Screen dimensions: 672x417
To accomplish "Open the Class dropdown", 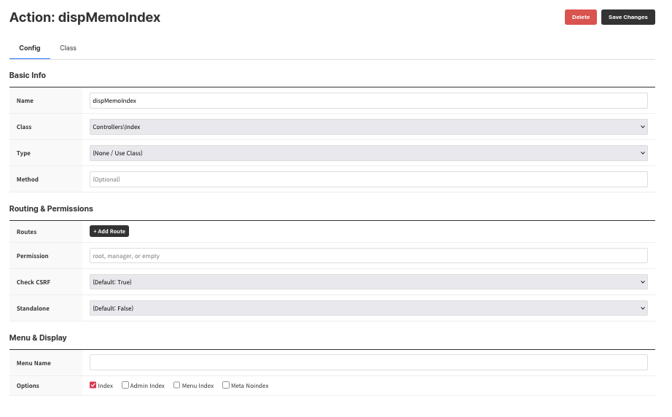I will click(x=368, y=127).
